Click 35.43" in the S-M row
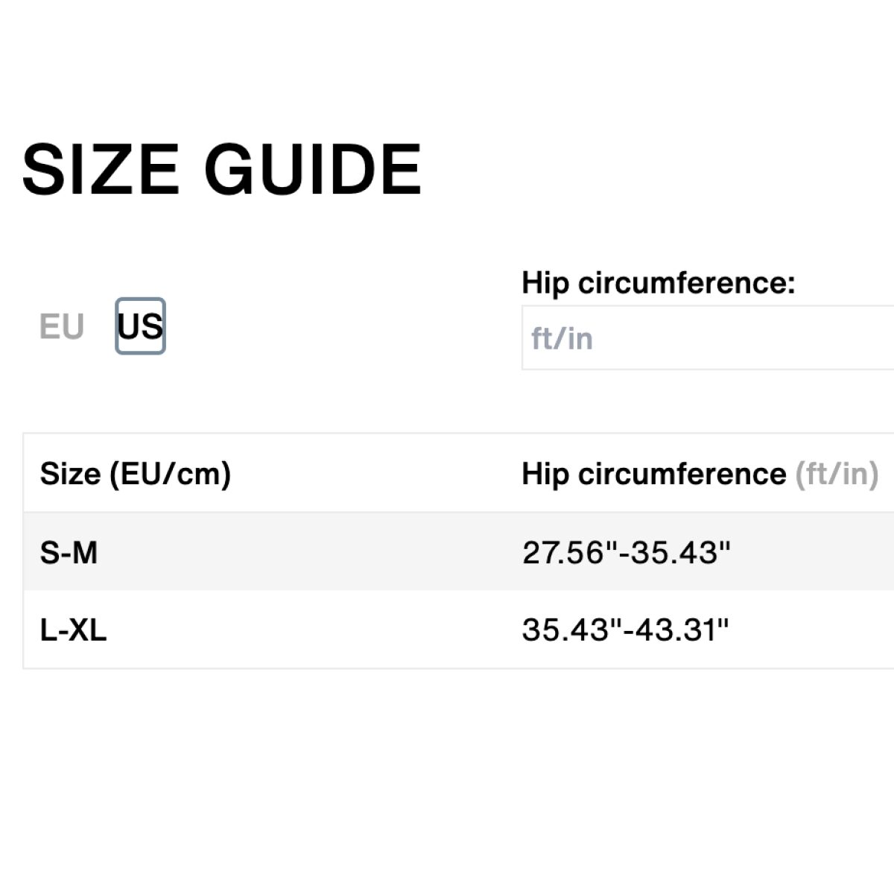Screen dimensions: 894x894 (x=682, y=553)
